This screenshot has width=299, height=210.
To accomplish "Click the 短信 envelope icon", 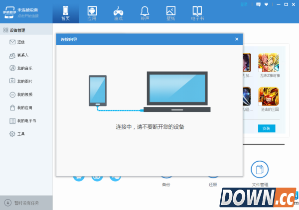I will tap(12, 42).
